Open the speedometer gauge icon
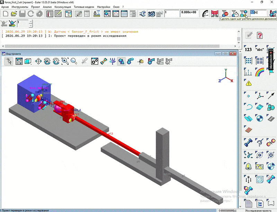The width and height of the screenshot is (277, 212). pos(205,13)
